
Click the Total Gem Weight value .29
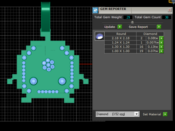(128, 17)
